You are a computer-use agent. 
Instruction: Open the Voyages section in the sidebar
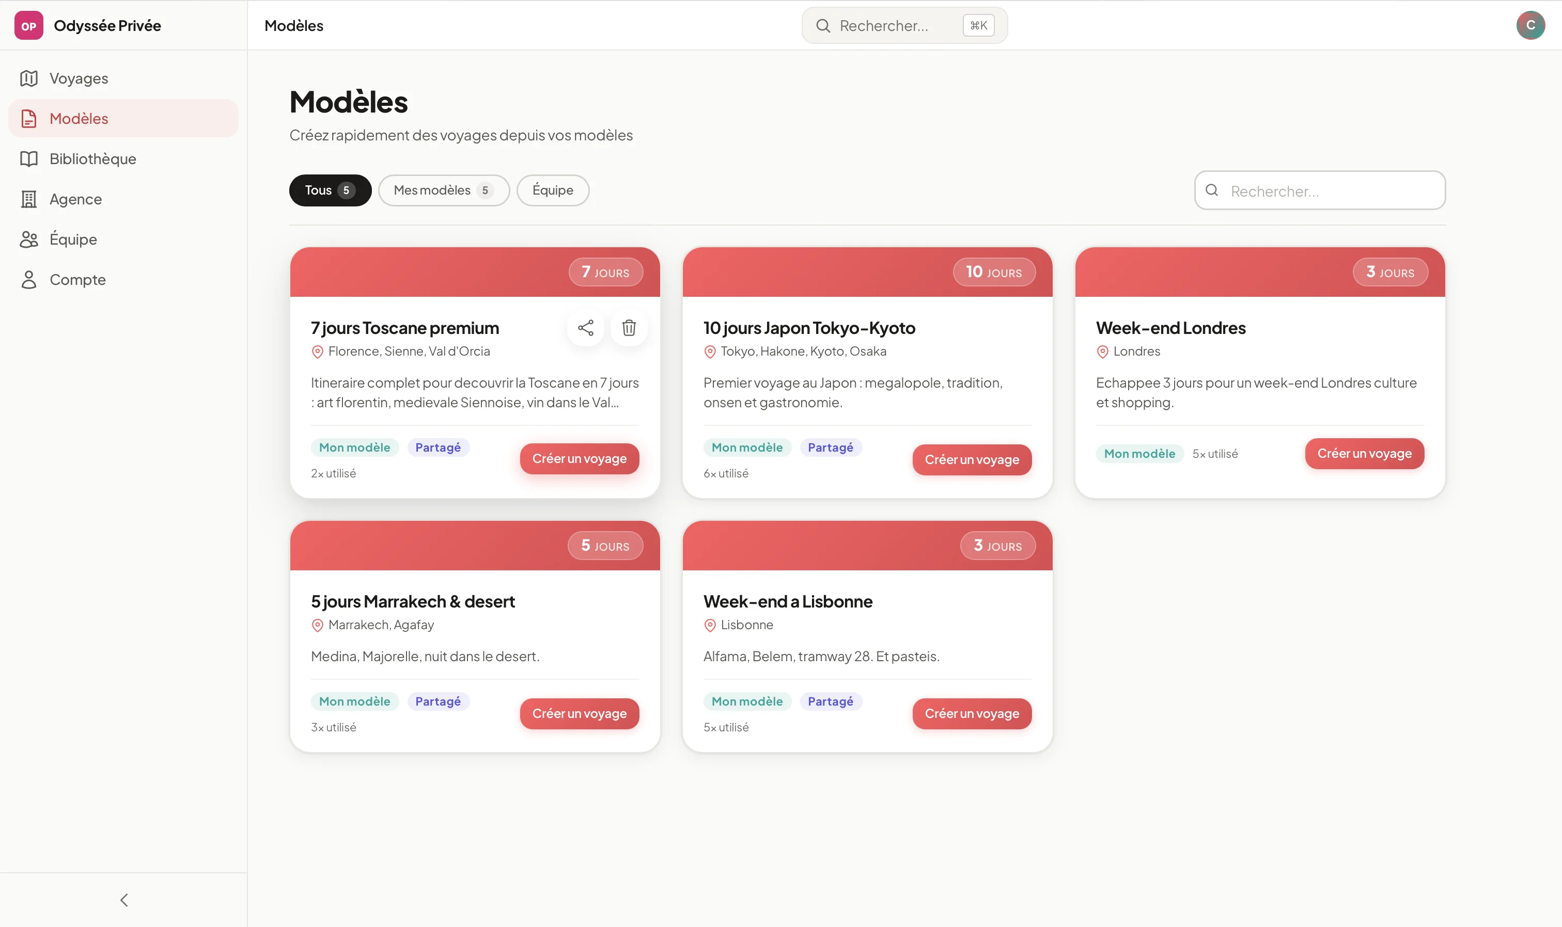click(78, 78)
